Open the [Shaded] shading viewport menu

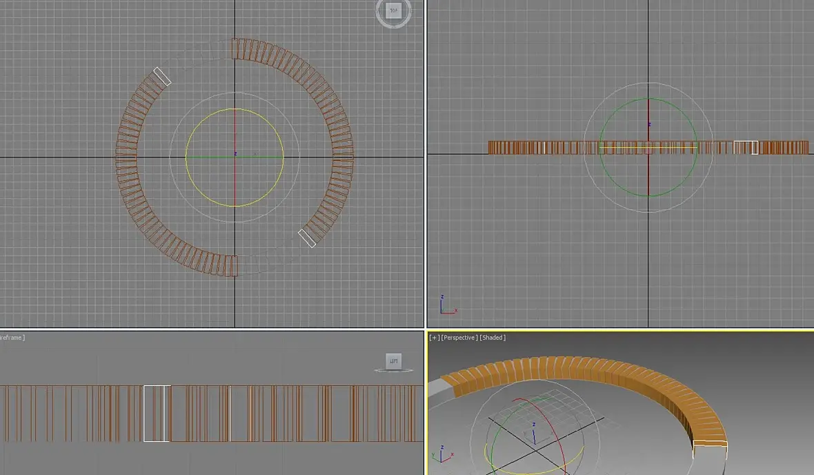[x=493, y=338]
